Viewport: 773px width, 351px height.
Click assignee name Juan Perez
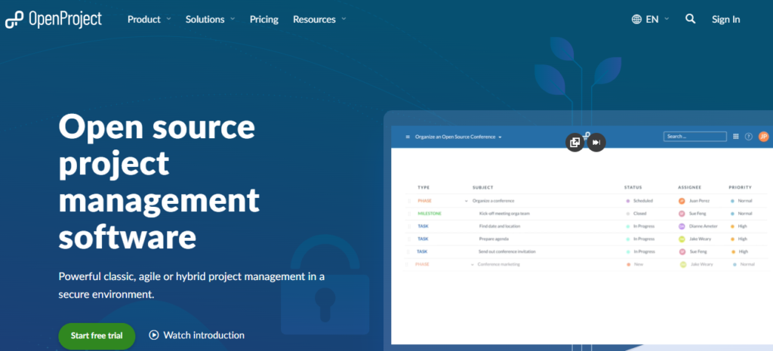pos(700,201)
